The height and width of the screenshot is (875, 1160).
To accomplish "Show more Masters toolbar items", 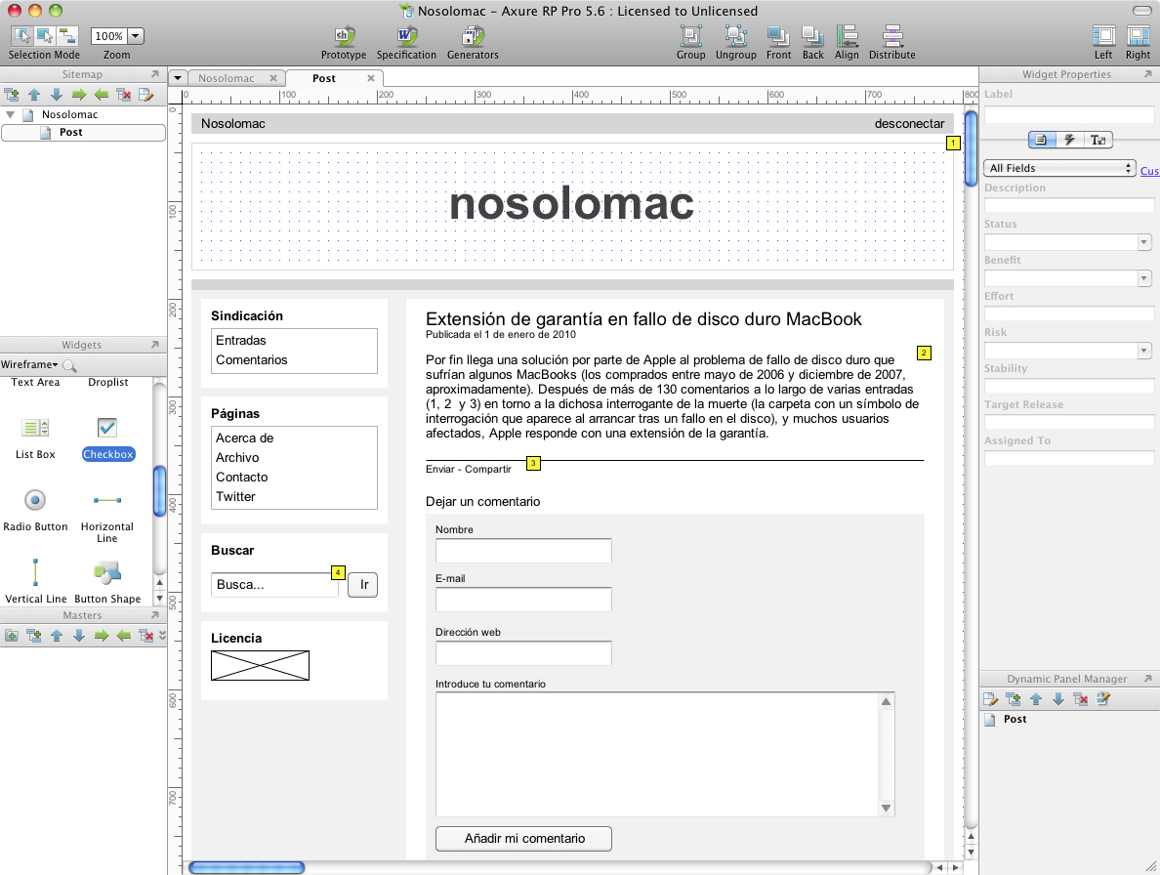I will coord(163,636).
